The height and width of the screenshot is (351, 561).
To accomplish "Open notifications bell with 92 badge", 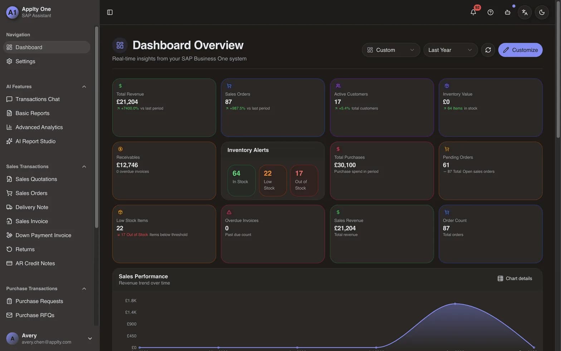I will 473,12.
